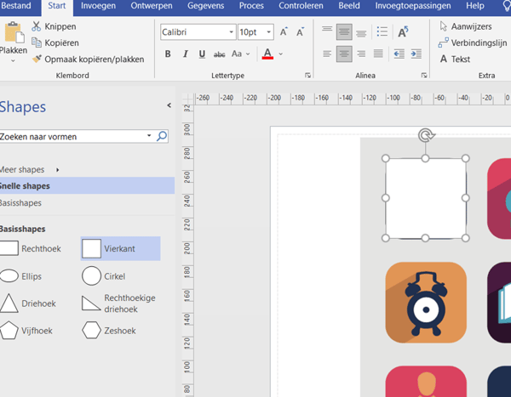
Task: Click the bullet list icon in Alinea
Action: pos(382,33)
